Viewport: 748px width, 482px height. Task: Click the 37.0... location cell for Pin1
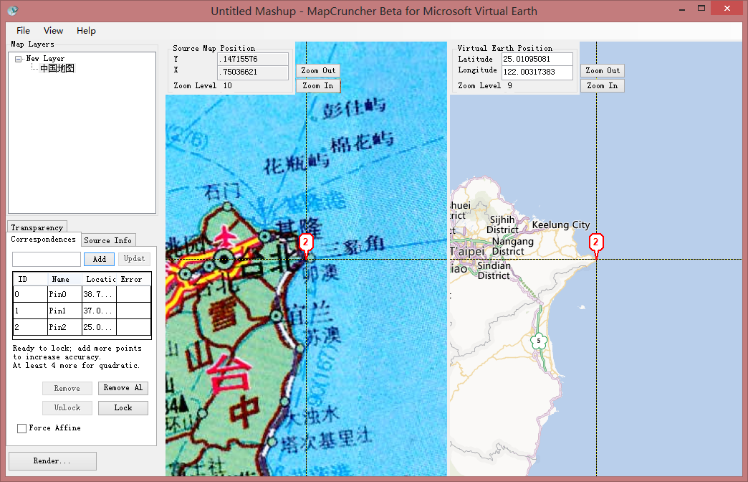(99, 311)
